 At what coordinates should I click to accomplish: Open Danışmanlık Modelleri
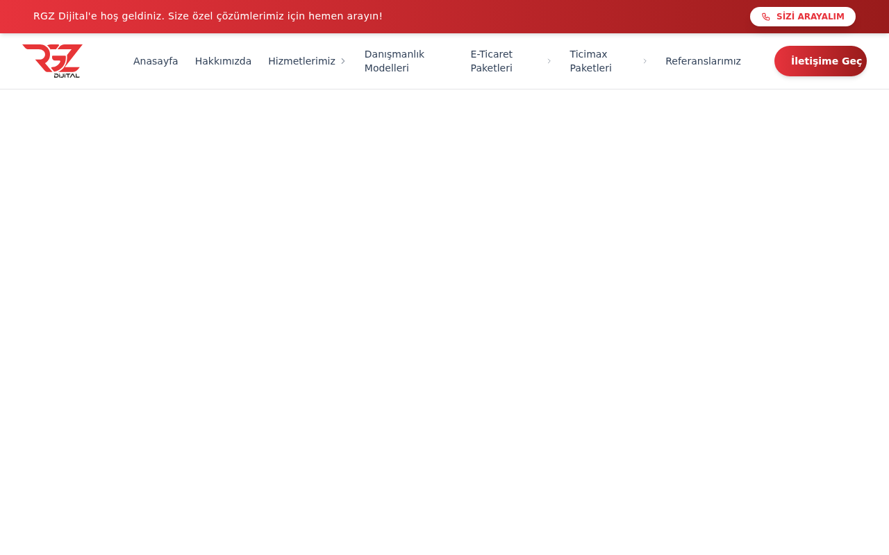394,61
